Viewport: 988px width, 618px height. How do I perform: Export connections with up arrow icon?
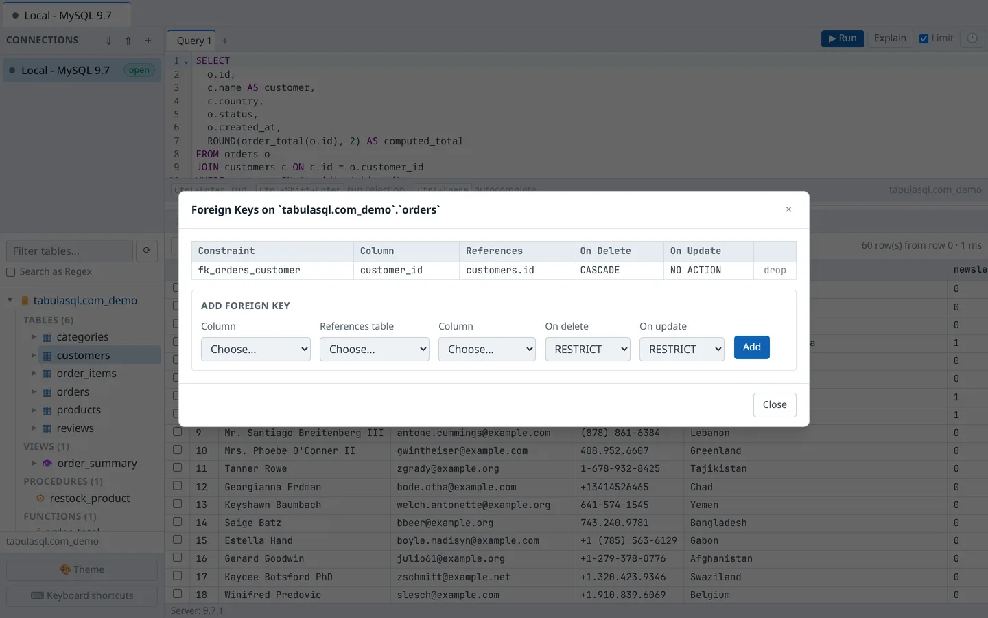tap(128, 41)
